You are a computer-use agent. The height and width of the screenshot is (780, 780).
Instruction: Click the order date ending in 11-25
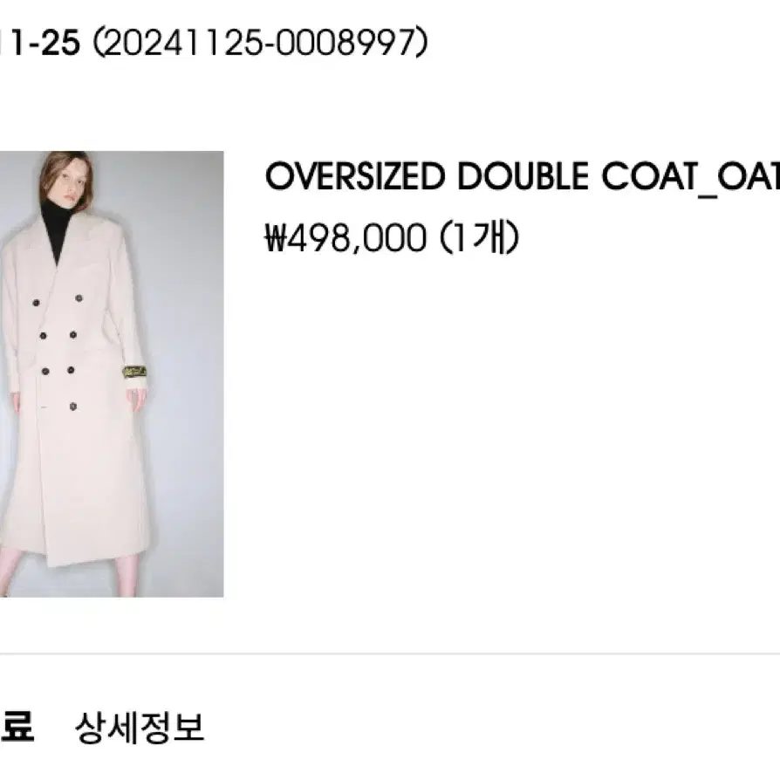[40, 43]
